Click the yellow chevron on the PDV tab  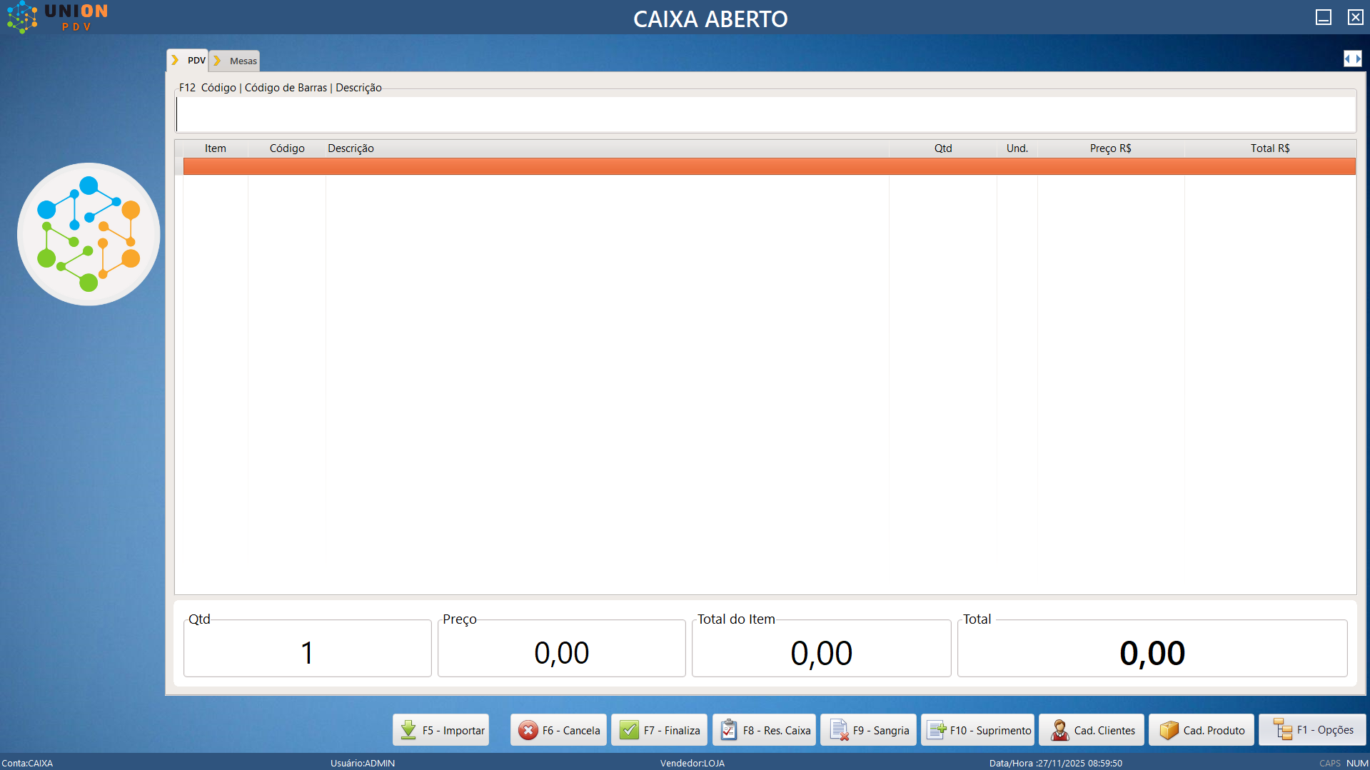[x=176, y=60]
